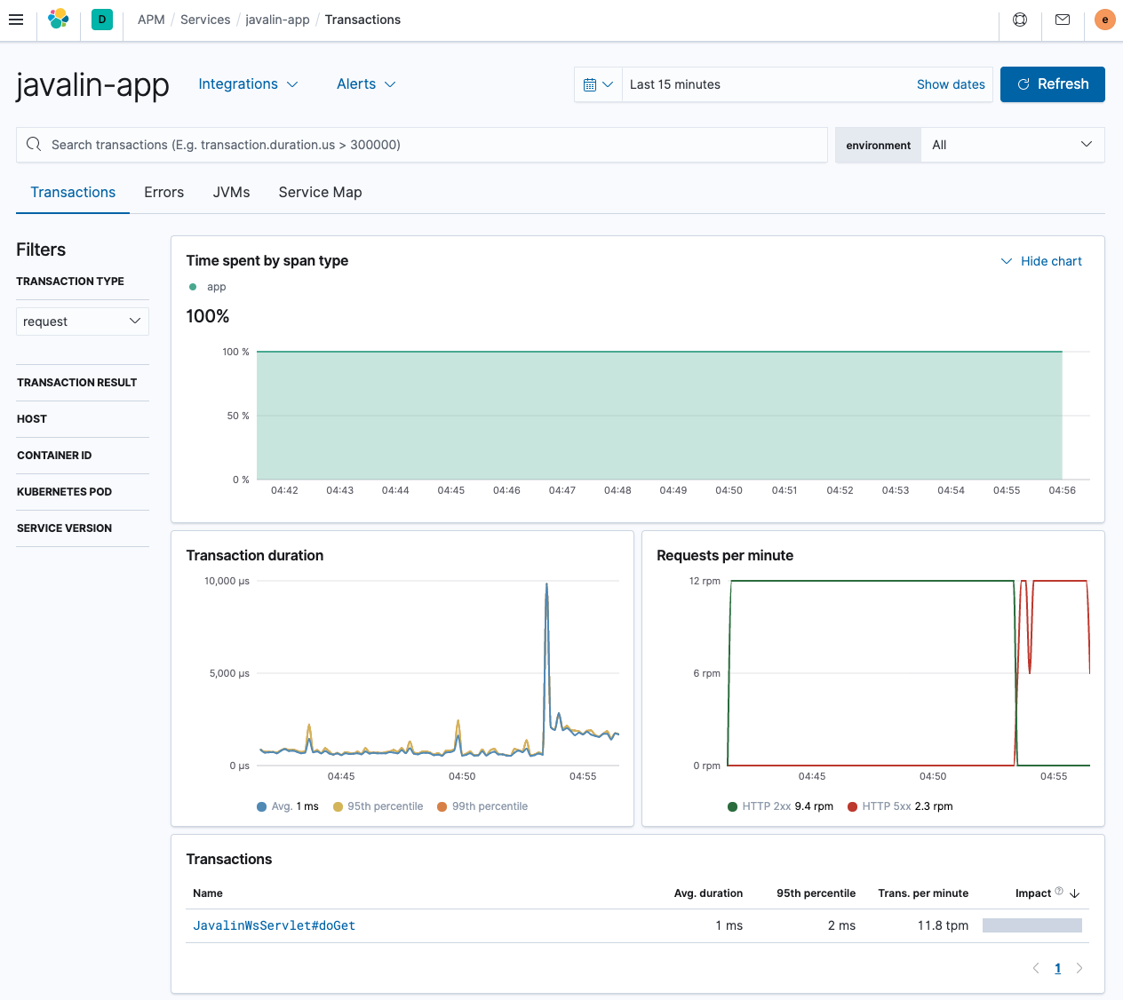Open the D deployment space icon
1123x1000 pixels.
point(100,19)
